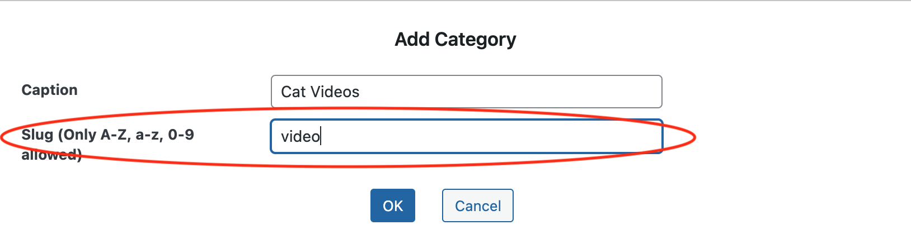Viewport: 911px width, 239px height.
Task: Click the Caption label
Action: pyautogui.click(x=50, y=90)
